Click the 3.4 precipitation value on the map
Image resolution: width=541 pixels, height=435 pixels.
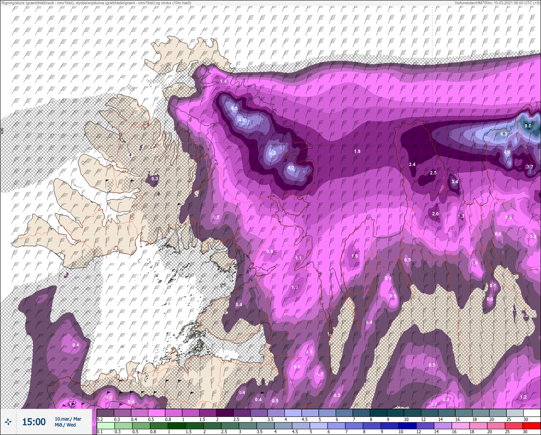(454, 182)
